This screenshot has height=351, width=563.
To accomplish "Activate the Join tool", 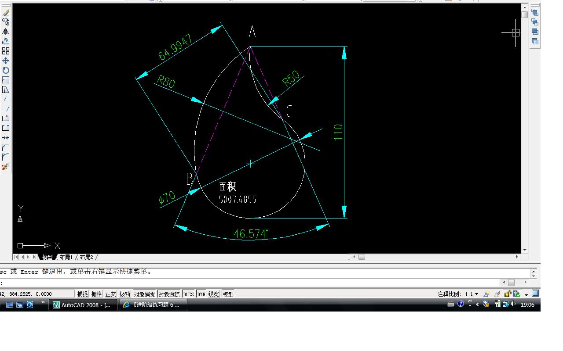I will pos(6,138).
